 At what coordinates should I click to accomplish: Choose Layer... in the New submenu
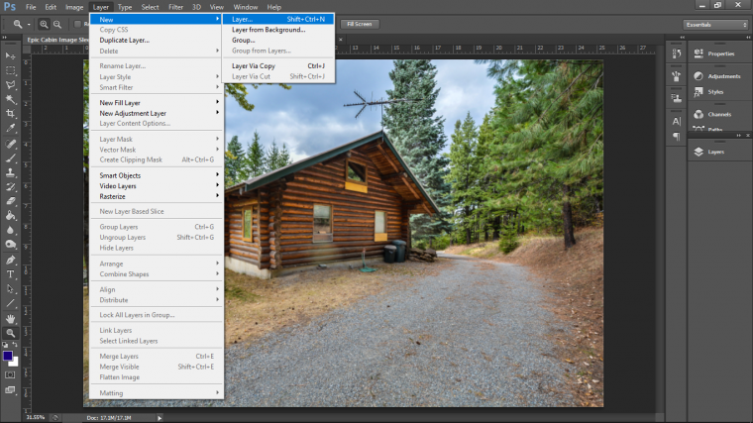278,19
